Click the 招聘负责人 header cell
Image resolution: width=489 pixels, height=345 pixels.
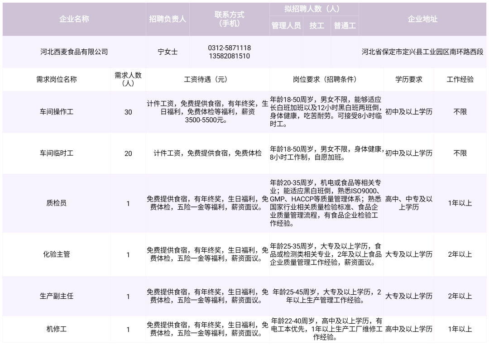tap(168, 19)
